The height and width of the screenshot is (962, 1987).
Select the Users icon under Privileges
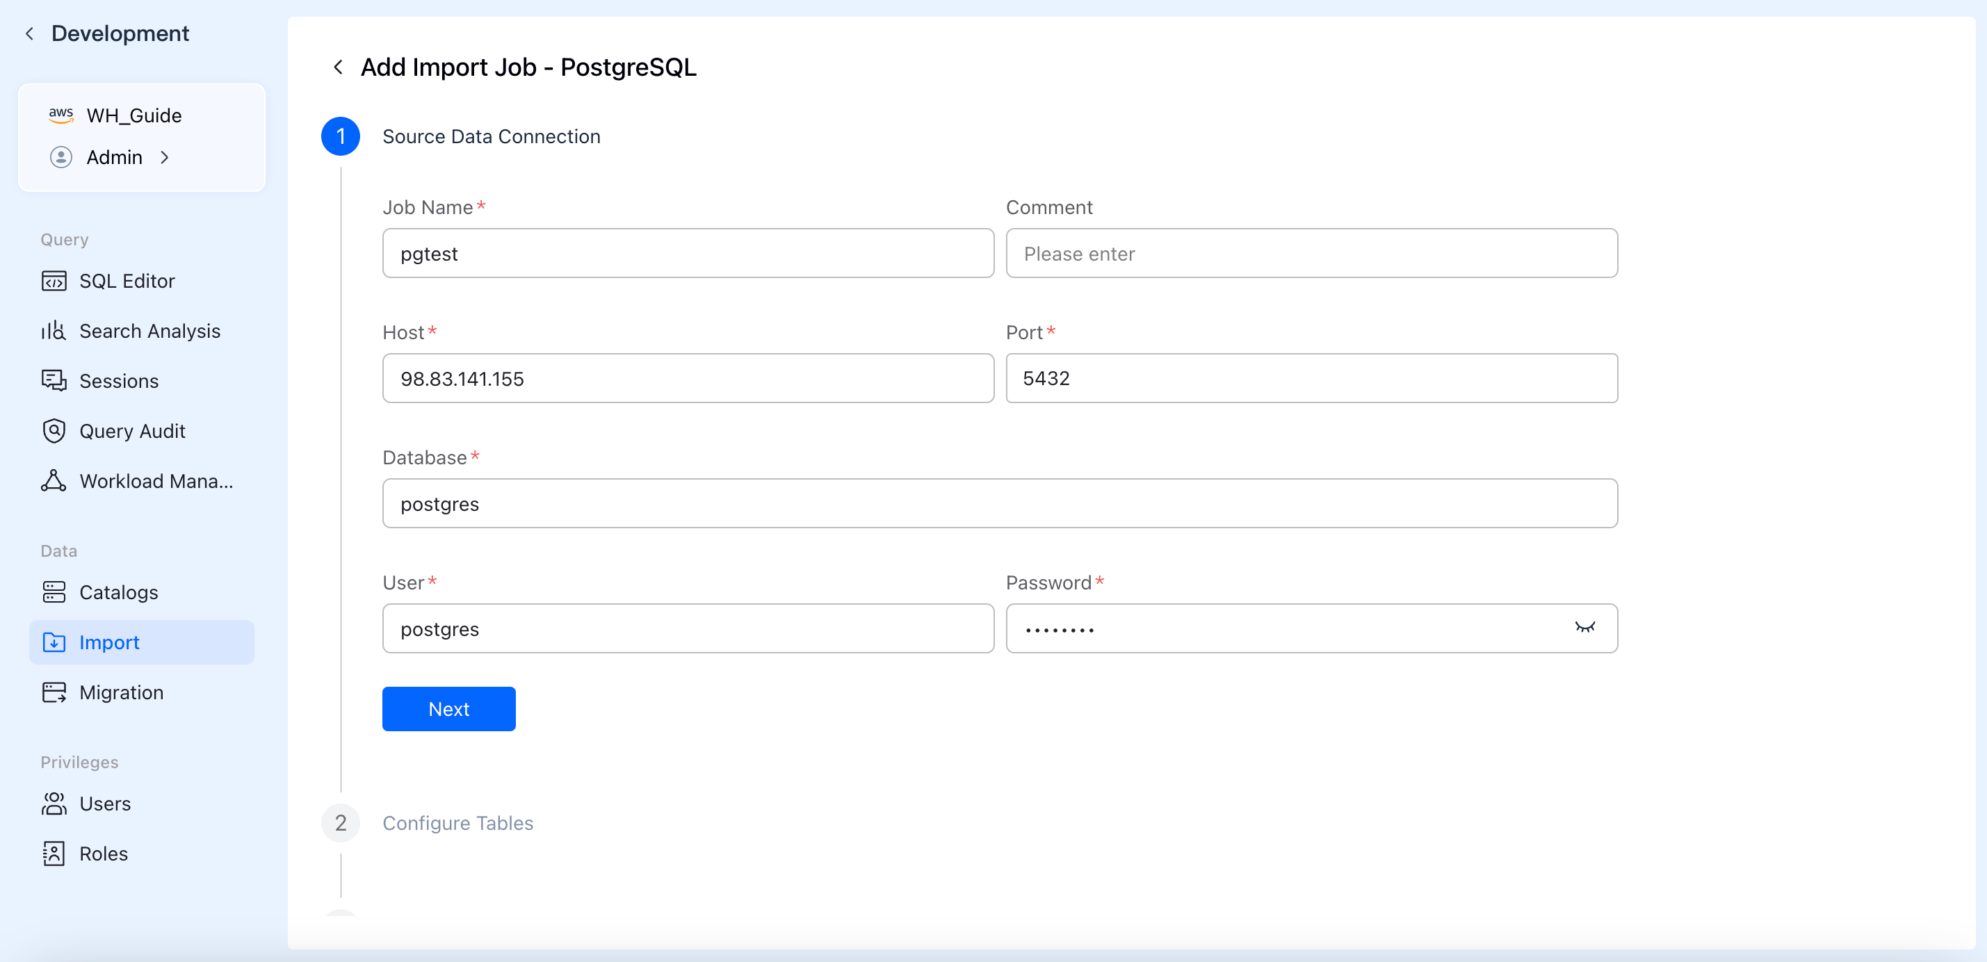point(52,803)
